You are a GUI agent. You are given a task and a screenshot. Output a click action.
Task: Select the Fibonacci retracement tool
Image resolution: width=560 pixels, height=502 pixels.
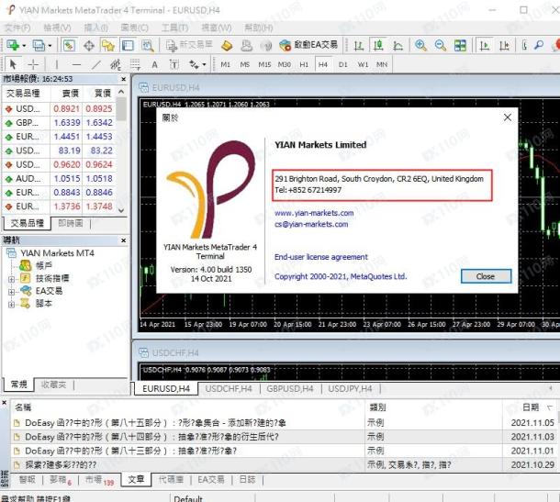(x=135, y=64)
